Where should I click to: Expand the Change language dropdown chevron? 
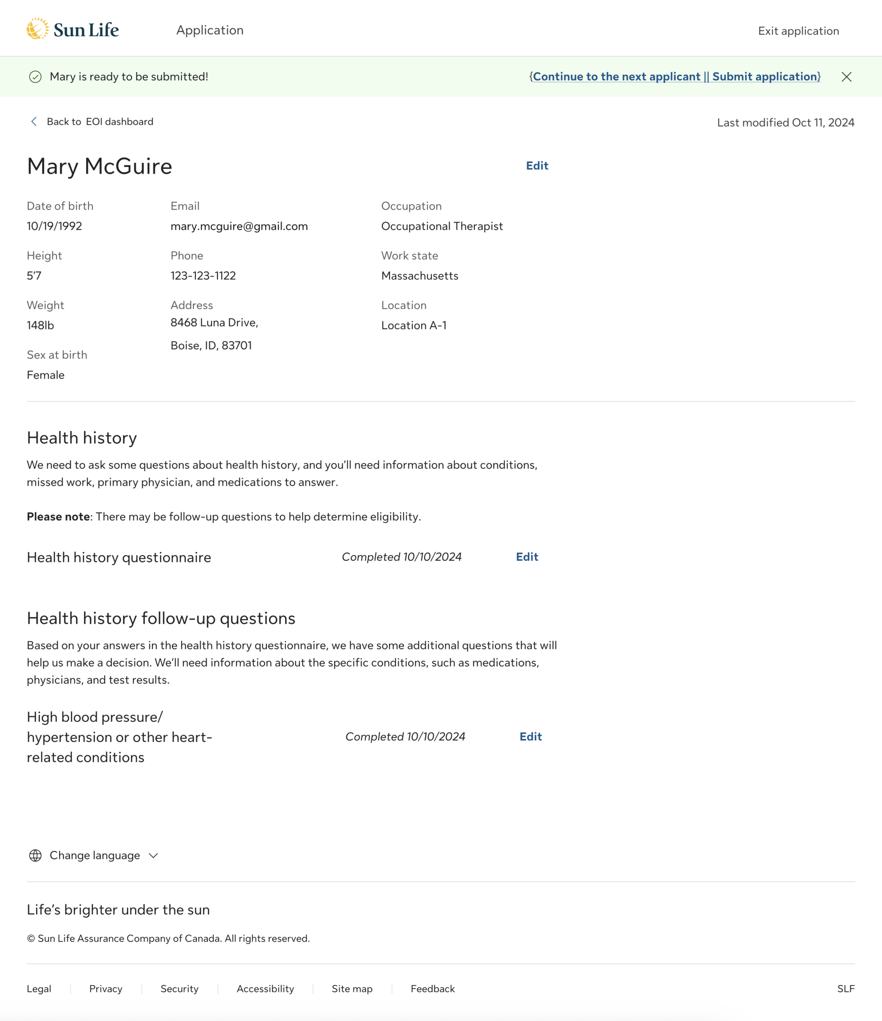tap(153, 855)
